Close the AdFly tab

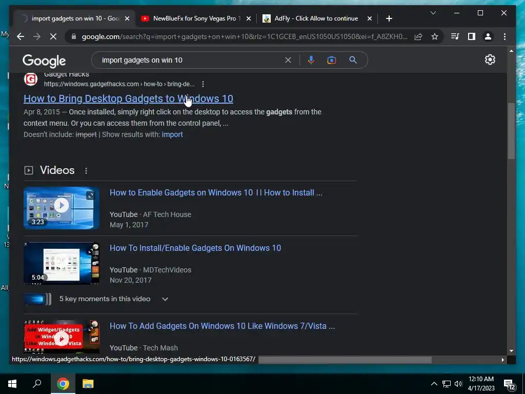point(369,18)
